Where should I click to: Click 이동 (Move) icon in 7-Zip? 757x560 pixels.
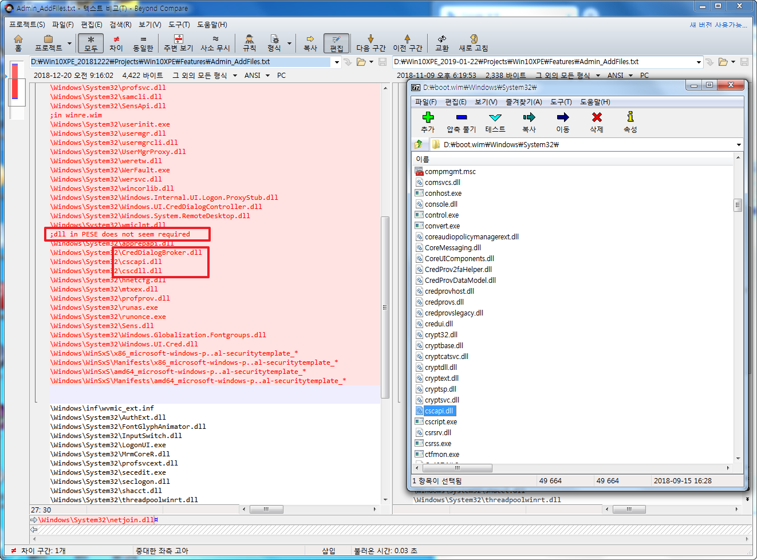click(x=563, y=122)
